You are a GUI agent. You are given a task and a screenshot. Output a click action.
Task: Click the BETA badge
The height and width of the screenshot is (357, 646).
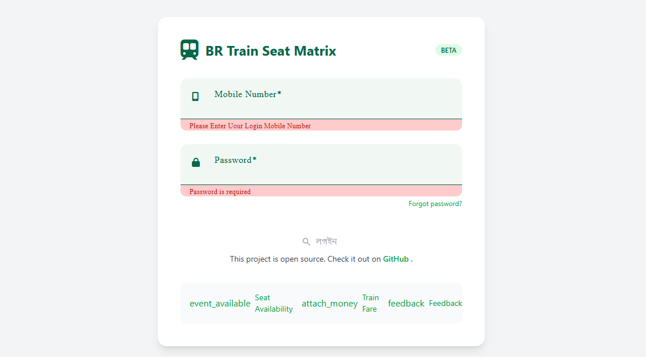(x=448, y=51)
